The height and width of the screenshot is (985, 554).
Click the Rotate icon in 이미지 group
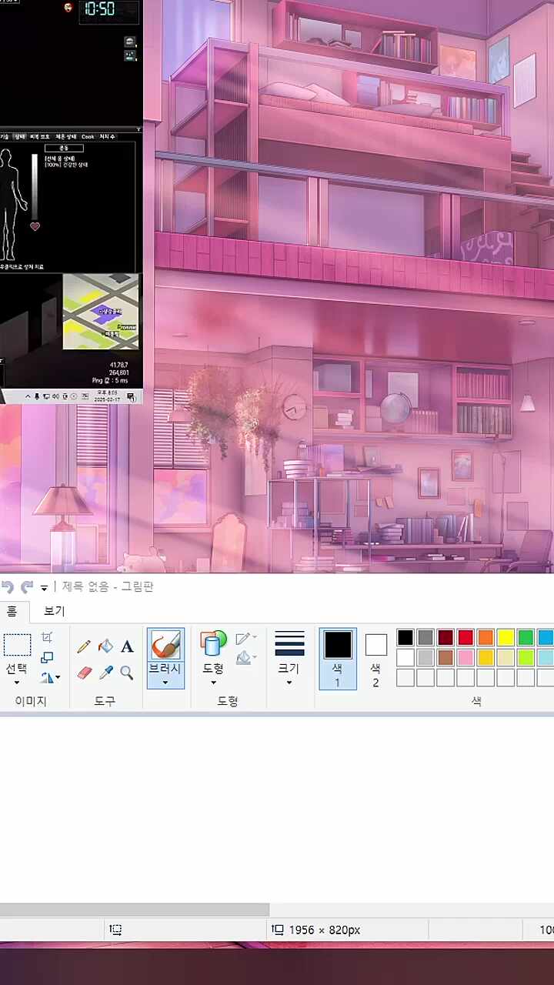click(x=47, y=677)
